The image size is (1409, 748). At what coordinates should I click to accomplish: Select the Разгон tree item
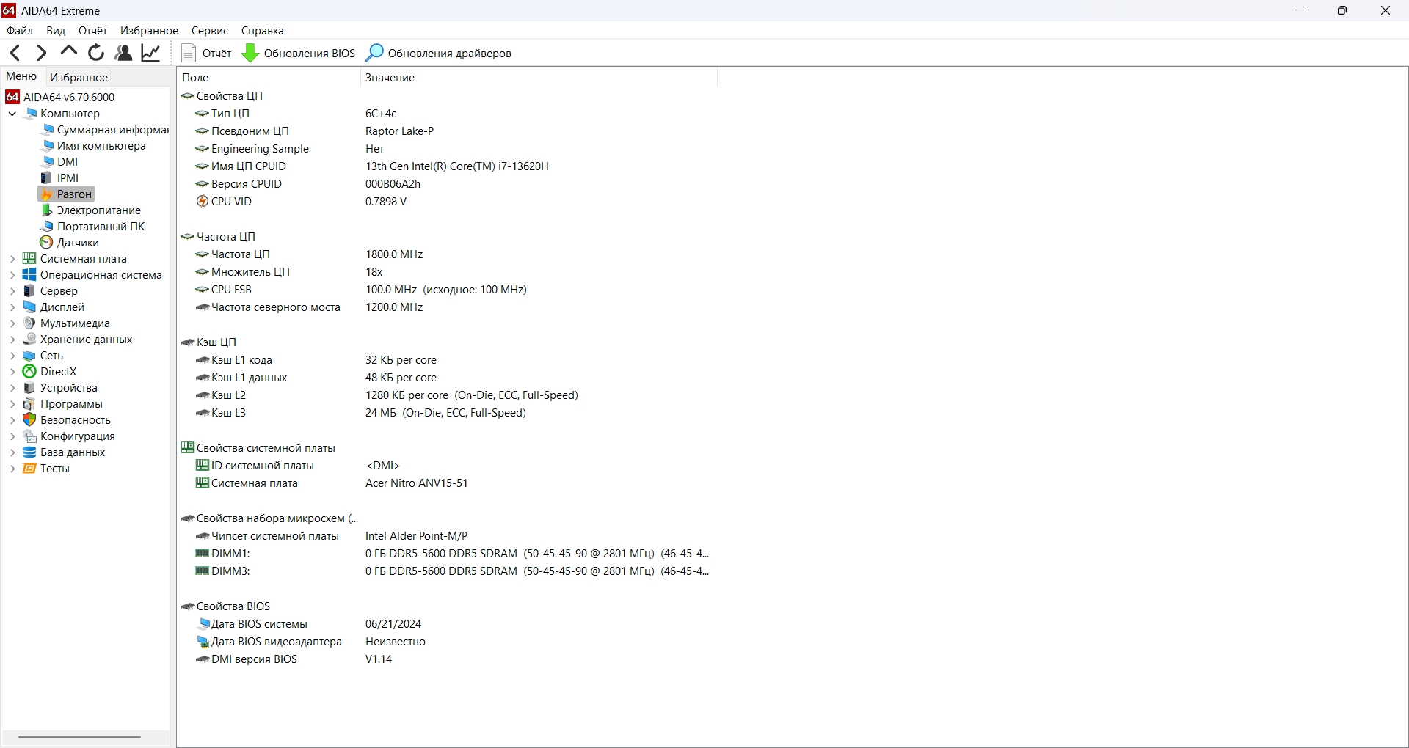click(74, 194)
